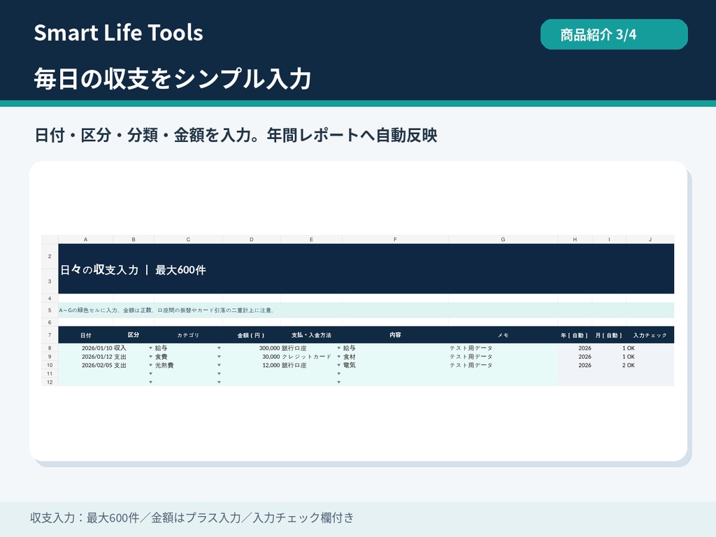
Task: Click the 入力チェック header cell
Action: [650, 335]
